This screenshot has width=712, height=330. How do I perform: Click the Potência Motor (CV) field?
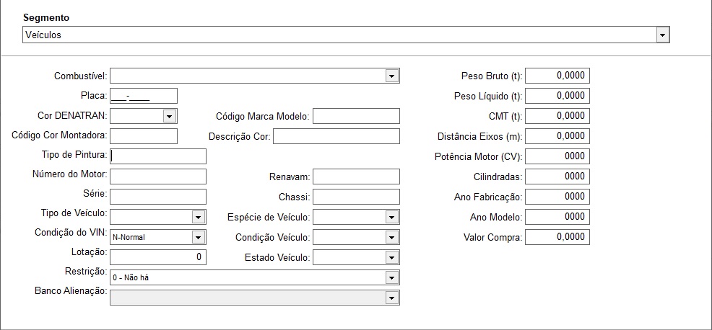coord(557,156)
